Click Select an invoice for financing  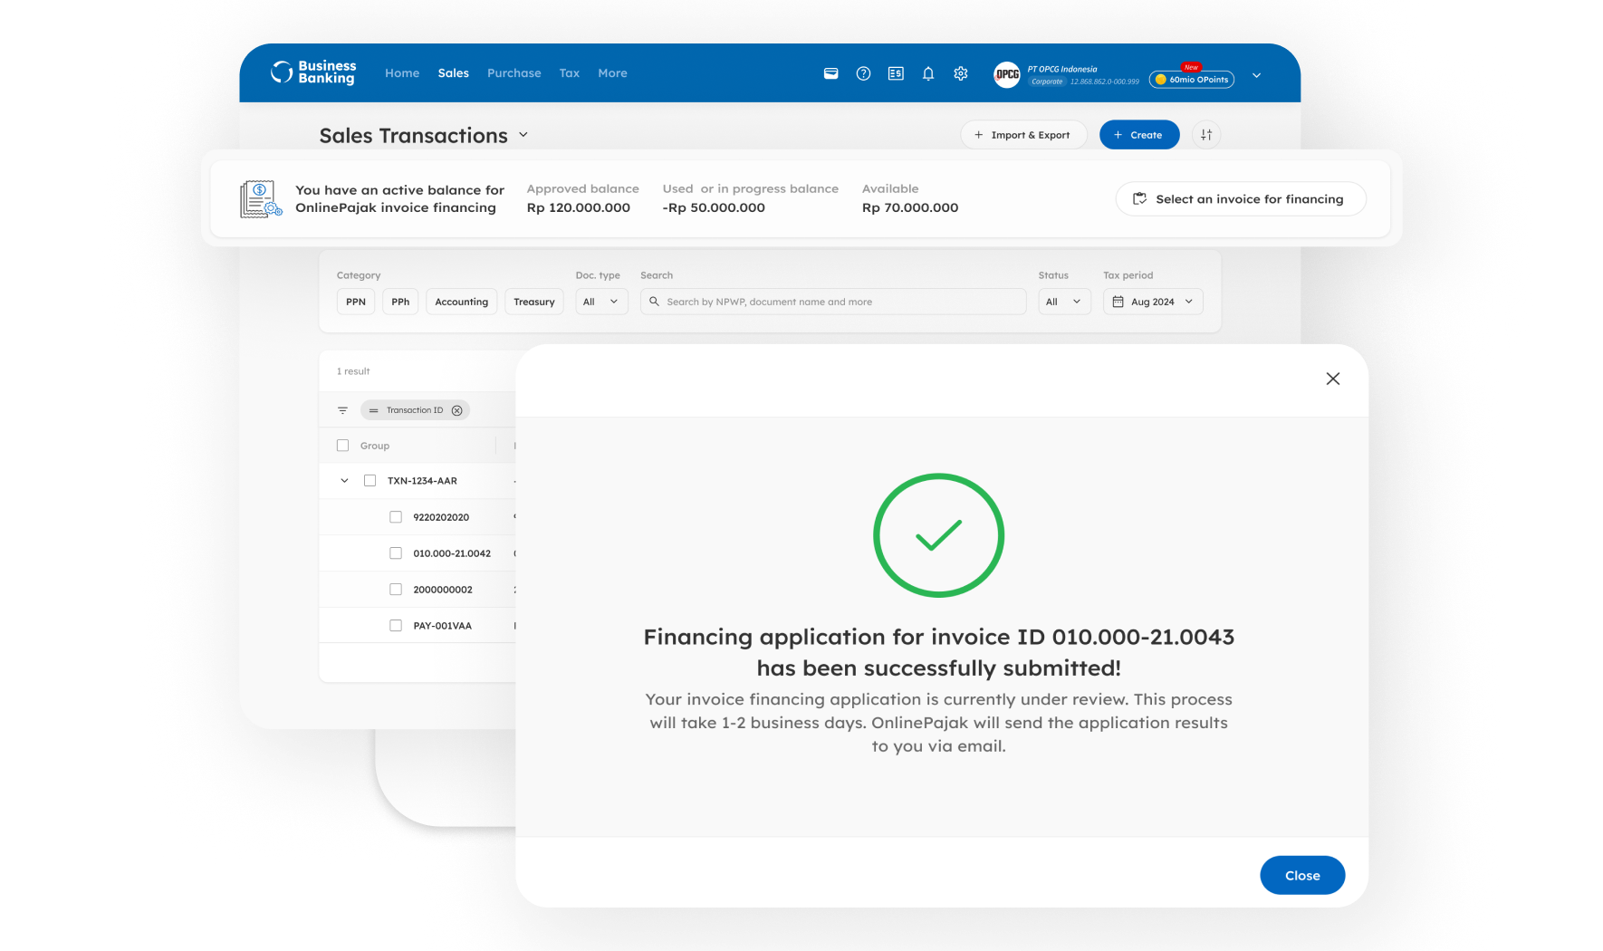(1240, 198)
